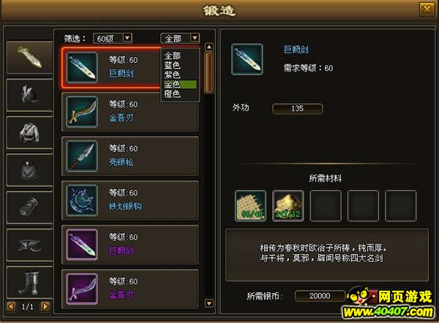Collapse the 全部 quality filter dropdown

pos(180,38)
